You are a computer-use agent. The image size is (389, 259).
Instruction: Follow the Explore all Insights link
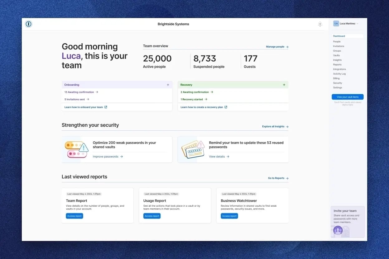click(x=273, y=126)
